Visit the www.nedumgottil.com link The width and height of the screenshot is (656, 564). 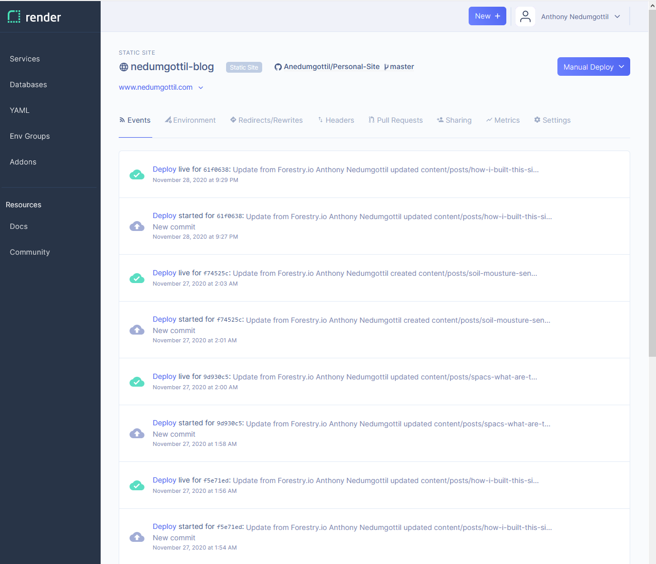coord(156,87)
